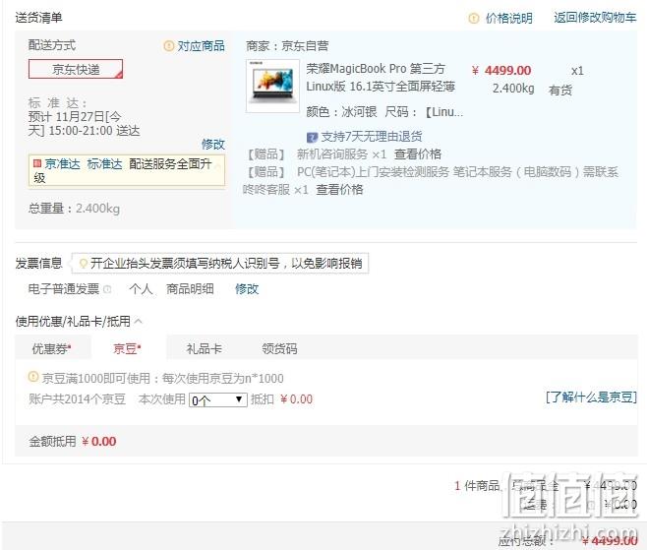Open the 价格说明 link
This screenshot has width=647, height=550.
coord(508,18)
